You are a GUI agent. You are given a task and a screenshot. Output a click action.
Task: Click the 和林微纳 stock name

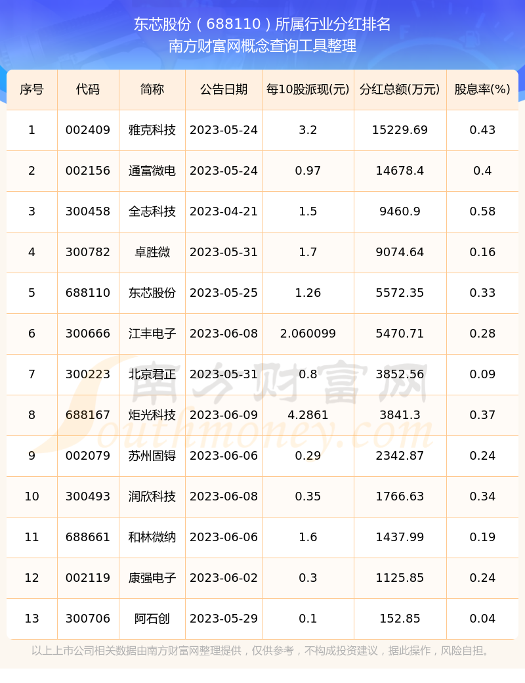click(152, 537)
